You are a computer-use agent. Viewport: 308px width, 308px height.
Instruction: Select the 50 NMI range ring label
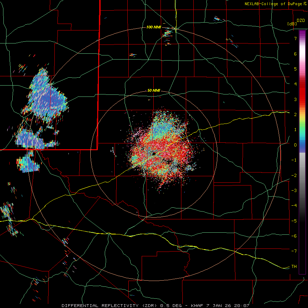pos(154,91)
